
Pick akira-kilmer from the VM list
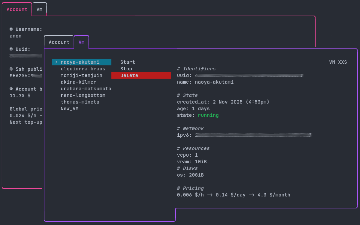click(x=78, y=82)
